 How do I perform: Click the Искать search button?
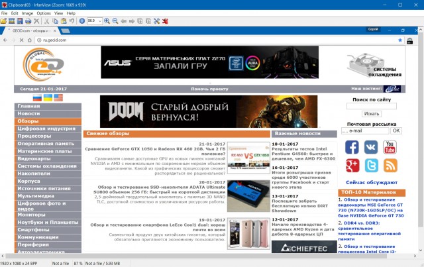click(372, 114)
